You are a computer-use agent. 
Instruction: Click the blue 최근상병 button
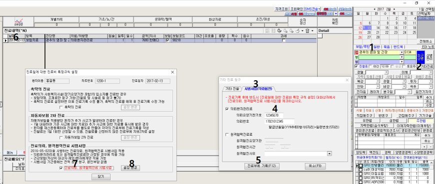point(420,57)
